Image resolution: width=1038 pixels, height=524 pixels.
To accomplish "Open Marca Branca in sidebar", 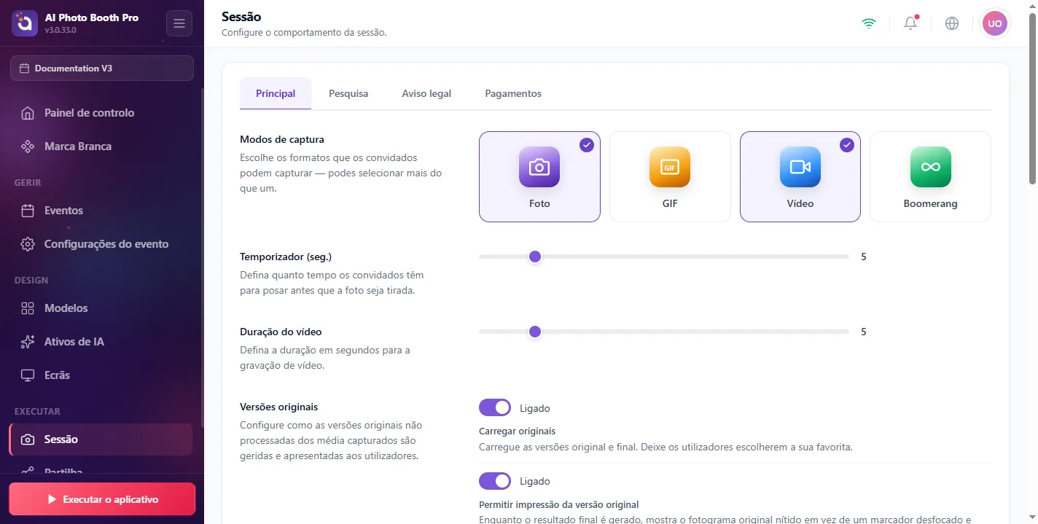I will pos(101,146).
